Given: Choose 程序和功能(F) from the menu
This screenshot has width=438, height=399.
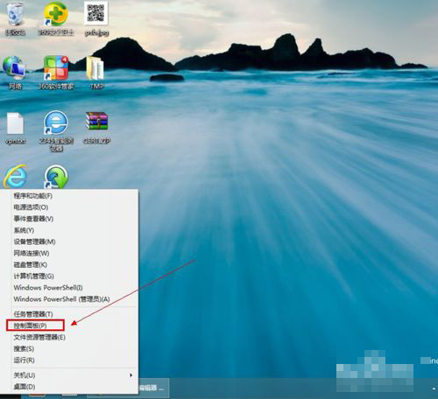Looking at the screenshot, I should pyautogui.click(x=33, y=196).
